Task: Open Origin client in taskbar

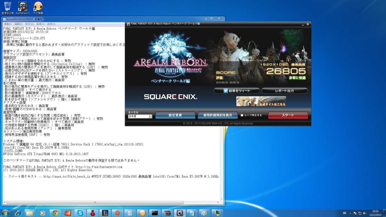Action: 117,213
